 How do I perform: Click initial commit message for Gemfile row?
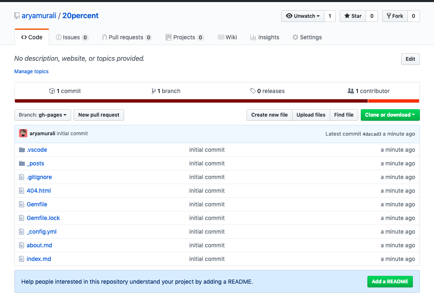tap(207, 204)
